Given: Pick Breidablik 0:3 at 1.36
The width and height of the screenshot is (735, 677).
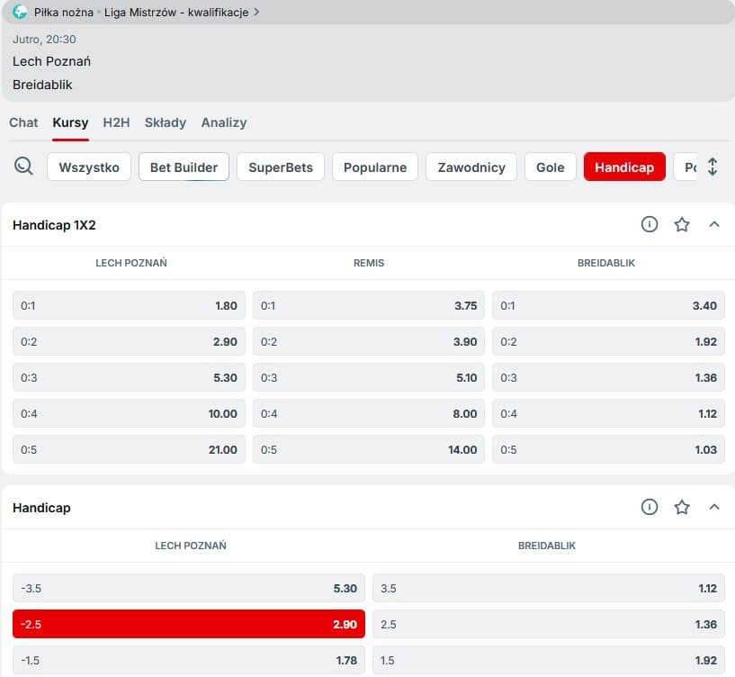Looking at the screenshot, I should tap(608, 378).
